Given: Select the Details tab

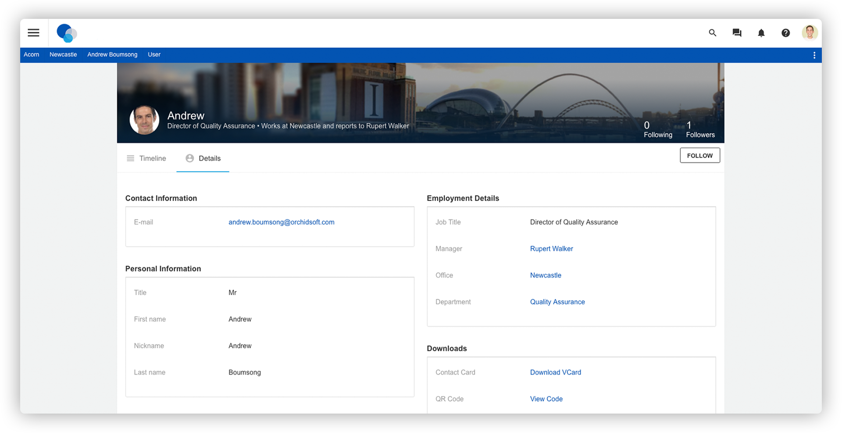Looking at the screenshot, I should coord(210,158).
